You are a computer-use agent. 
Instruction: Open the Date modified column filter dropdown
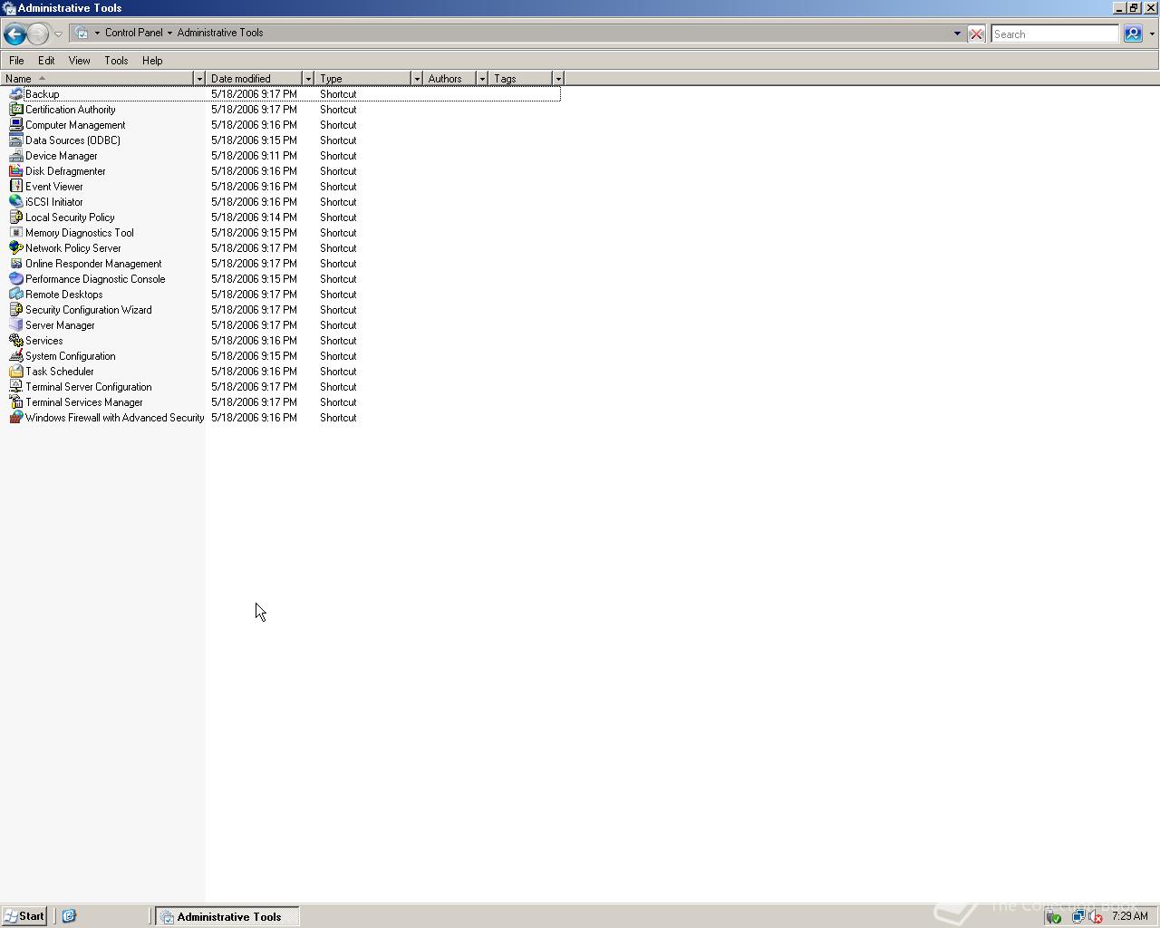[308, 79]
